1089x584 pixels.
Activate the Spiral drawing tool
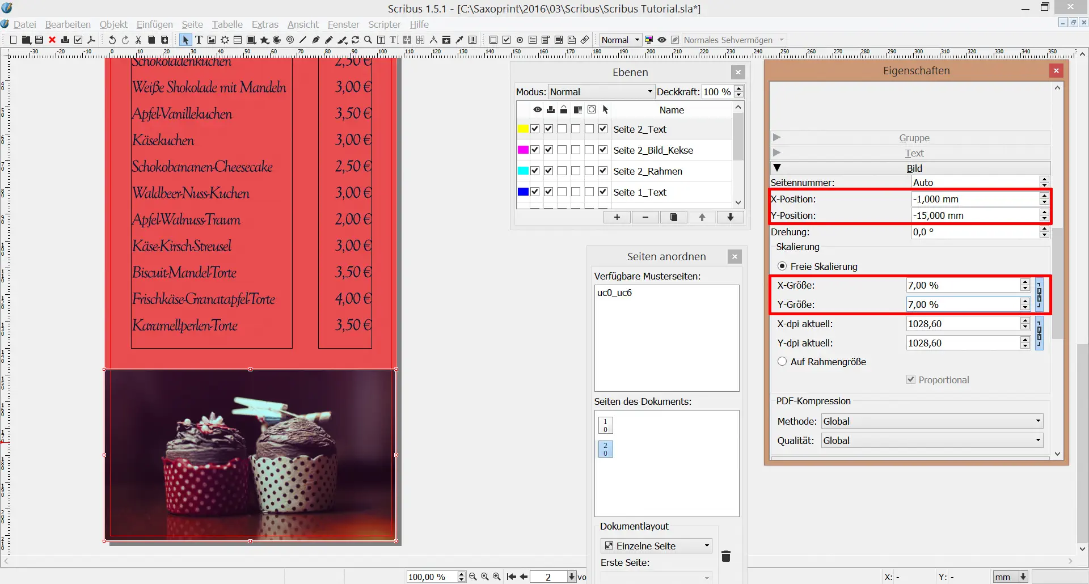pyautogui.click(x=290, y=40)
